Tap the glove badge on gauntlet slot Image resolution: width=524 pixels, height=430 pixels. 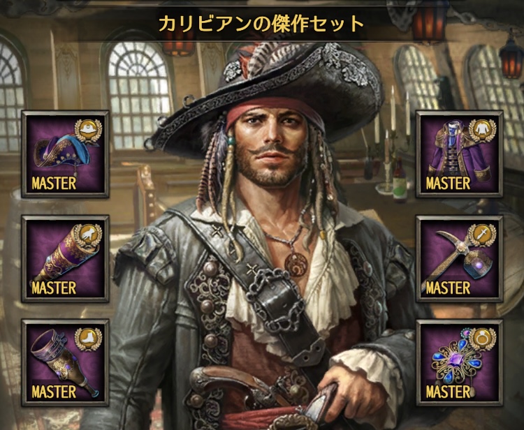click(88, 235)
